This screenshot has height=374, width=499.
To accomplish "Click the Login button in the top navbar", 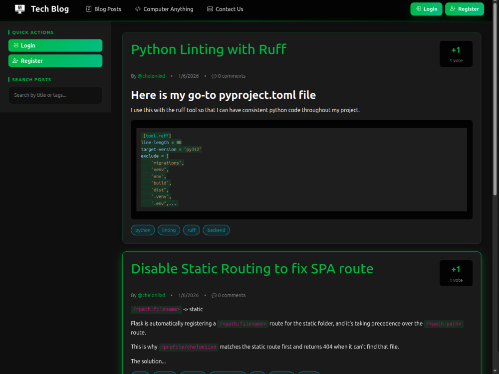I will pyautogui.click(x=427, y=9).
